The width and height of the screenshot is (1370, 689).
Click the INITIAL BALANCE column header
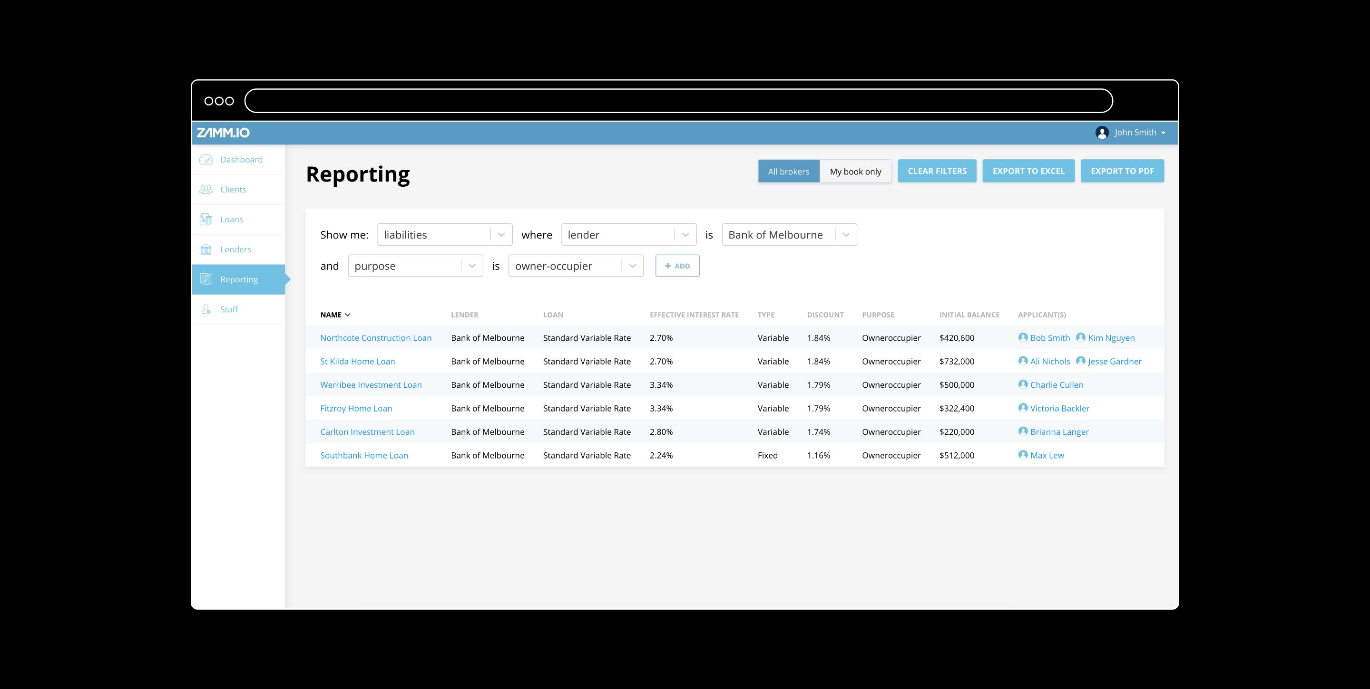tap(969, 315)
